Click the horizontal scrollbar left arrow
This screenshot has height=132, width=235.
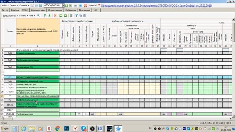coord(2,119)
